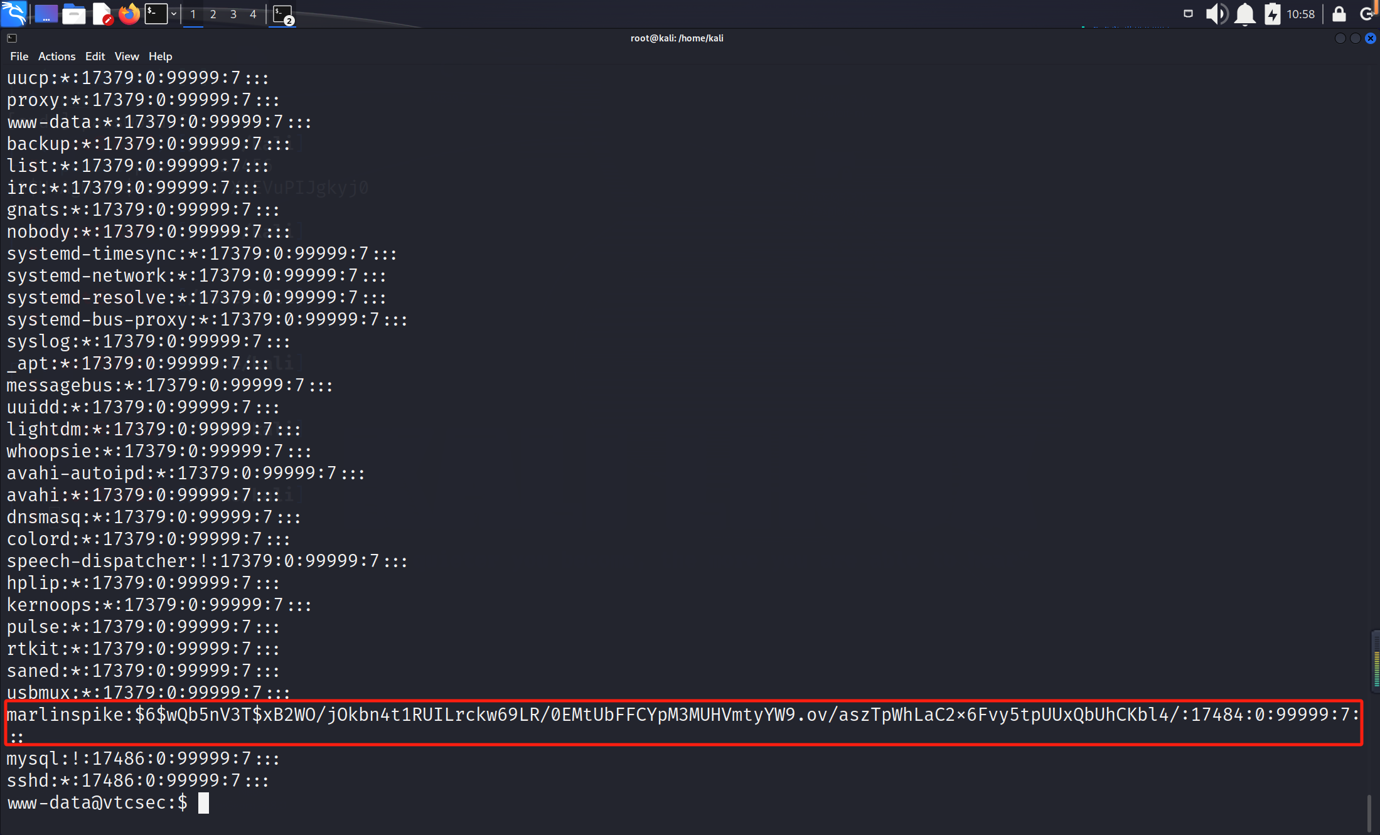Toggle notifications via the bell icon
The width and height of the screenshot is (1380, 835).
click(1244, 13)
